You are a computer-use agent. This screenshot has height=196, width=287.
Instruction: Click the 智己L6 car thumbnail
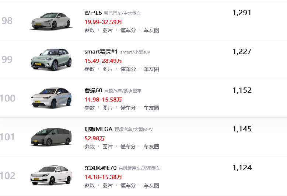[50, 21]
